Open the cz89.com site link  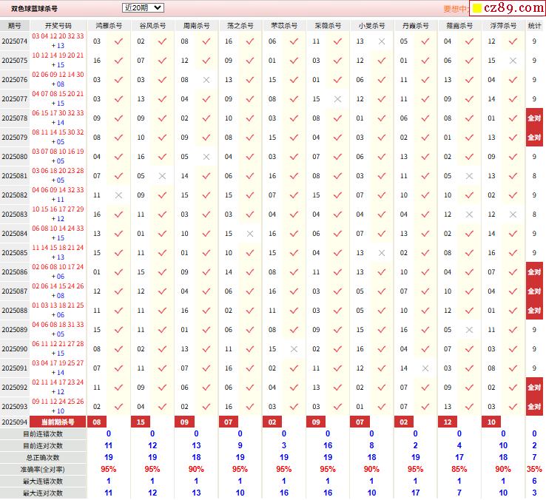tap(508, 8)
